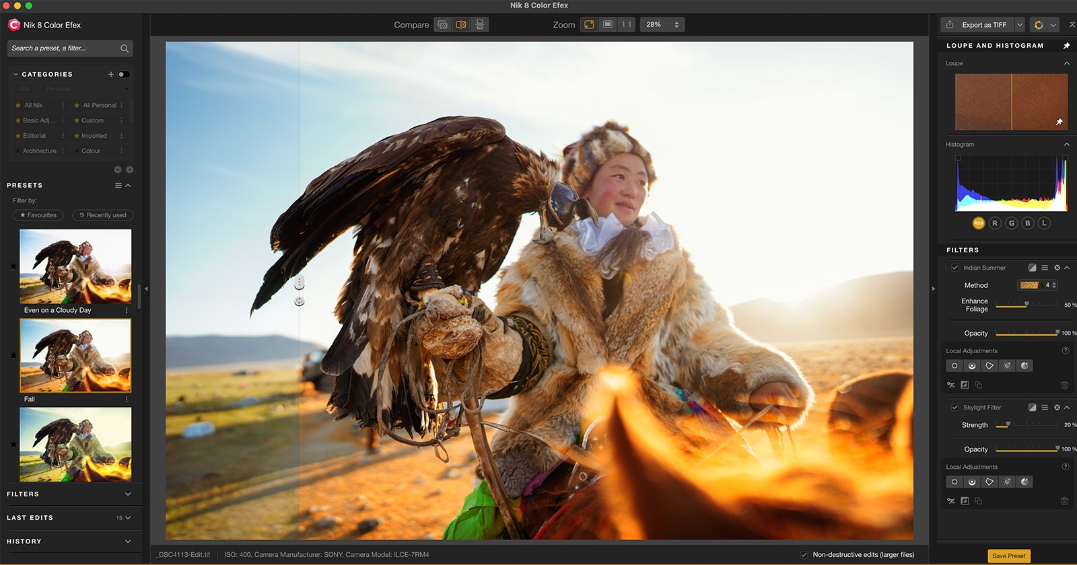Select the split-view compare mode icon
Image resolution: width=1077 pixels, height=565 pixels.
coord(461,25)
